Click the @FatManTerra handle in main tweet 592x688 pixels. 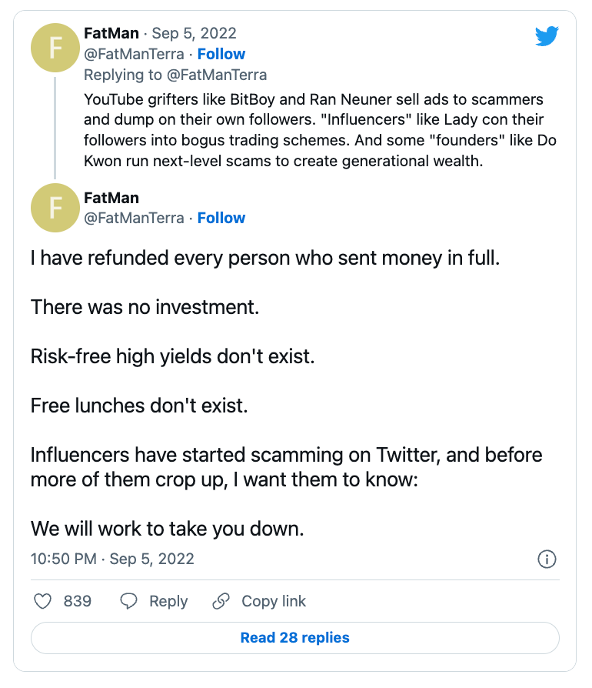click(x=134, y=218)
